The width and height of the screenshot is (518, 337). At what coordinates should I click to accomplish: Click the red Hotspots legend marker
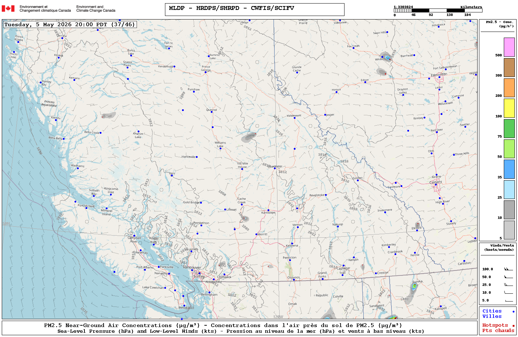[x=513, y=326]
